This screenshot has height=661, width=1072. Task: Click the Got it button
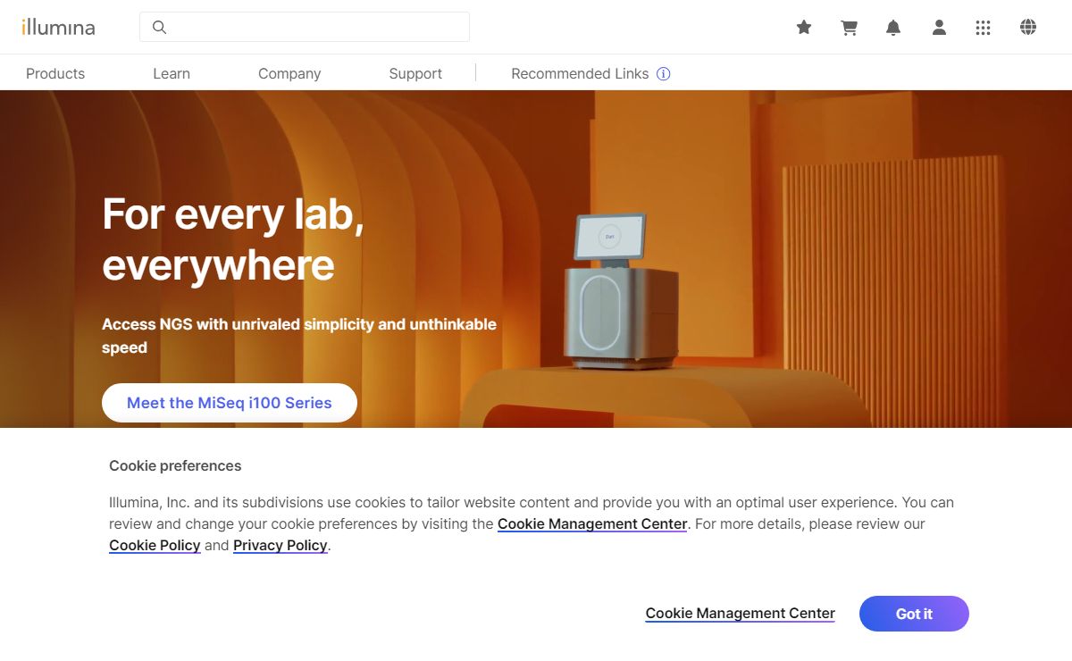pos(914,614)
